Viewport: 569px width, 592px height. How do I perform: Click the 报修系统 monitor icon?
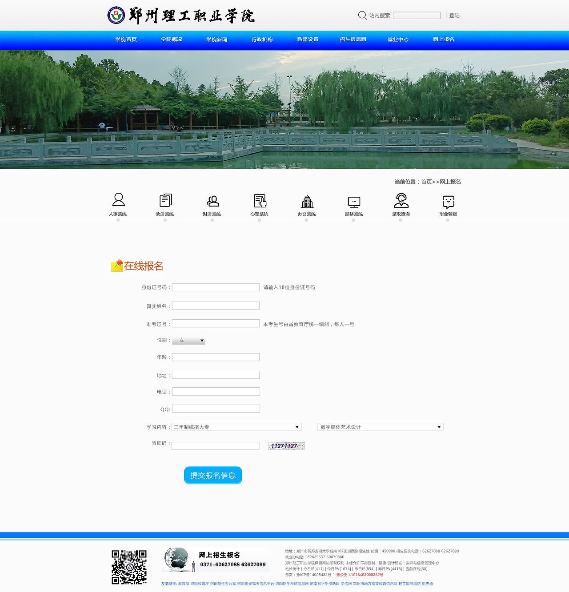point(354,201)
